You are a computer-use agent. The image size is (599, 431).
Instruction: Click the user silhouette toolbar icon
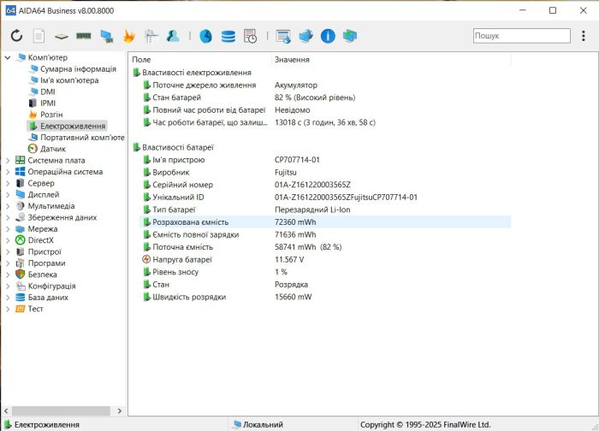click(x=173, y=36)
